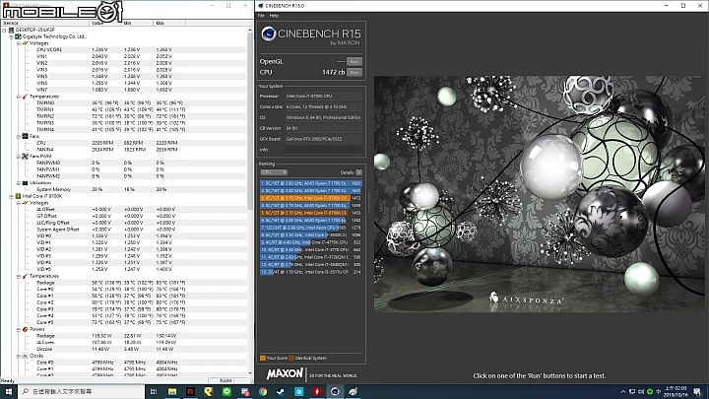
Task: Click the Your Score orange legend swatch
Action: 263,358
